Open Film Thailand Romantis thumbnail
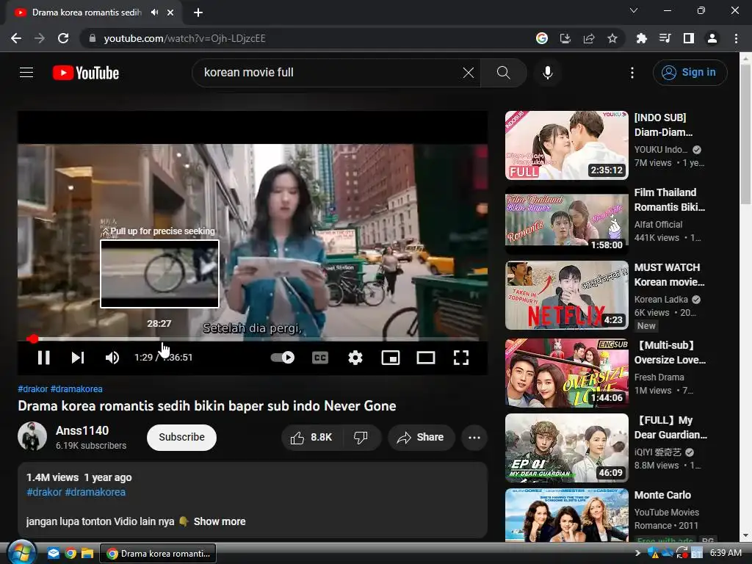The width and height of the screenshot is (752, 564). tap(566, 220)
